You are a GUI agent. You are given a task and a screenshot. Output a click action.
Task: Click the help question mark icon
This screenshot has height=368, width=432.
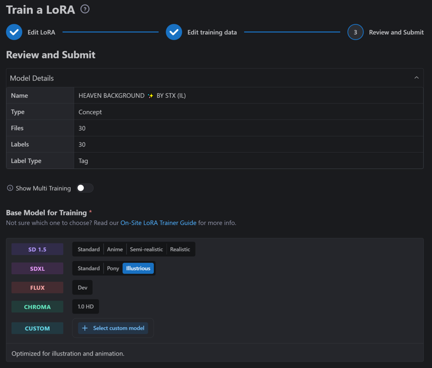[85, 9]
